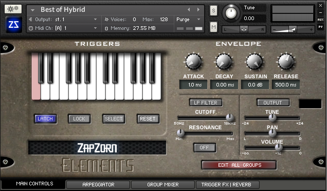Solo the instrument with S button
The height and width of the screenshot is (191, 327).
click(213, 10)
